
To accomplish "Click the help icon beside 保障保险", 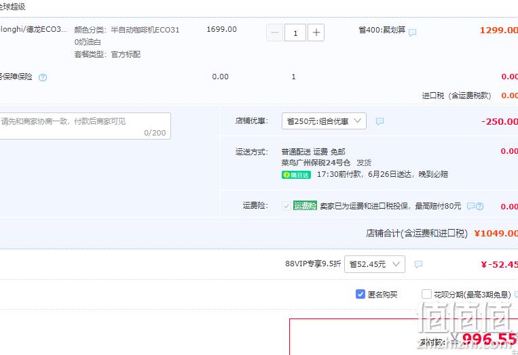I will click(x=43, y=77).
